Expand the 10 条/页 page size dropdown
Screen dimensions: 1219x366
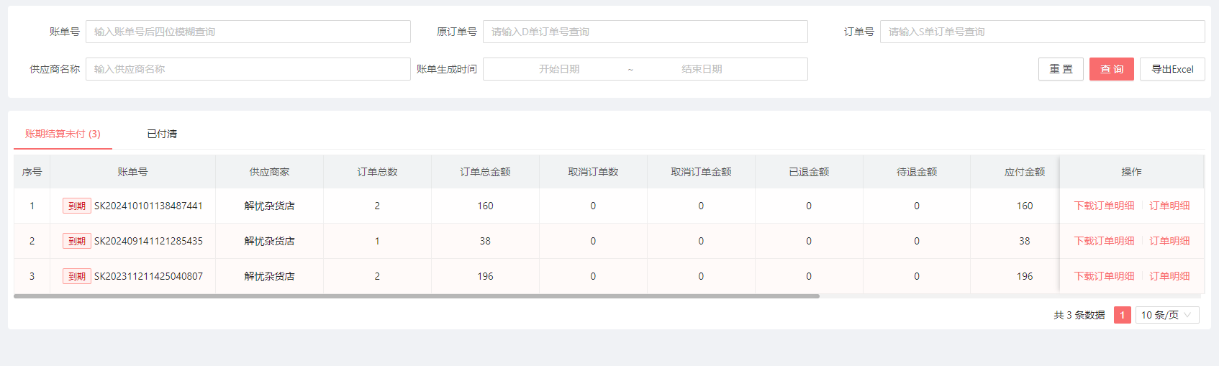tap(1166, 315)
